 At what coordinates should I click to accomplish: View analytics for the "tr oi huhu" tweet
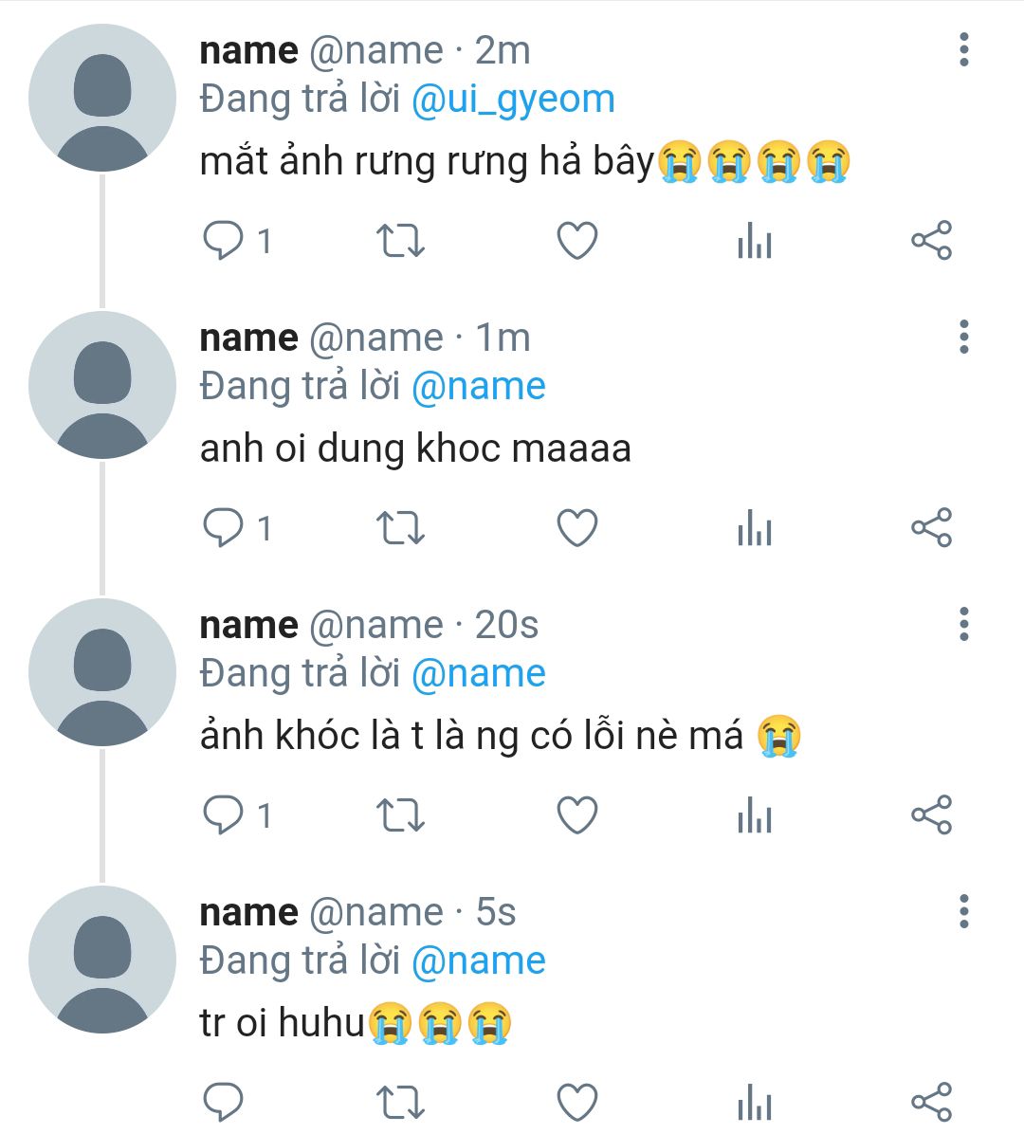tap(755, 1102)
